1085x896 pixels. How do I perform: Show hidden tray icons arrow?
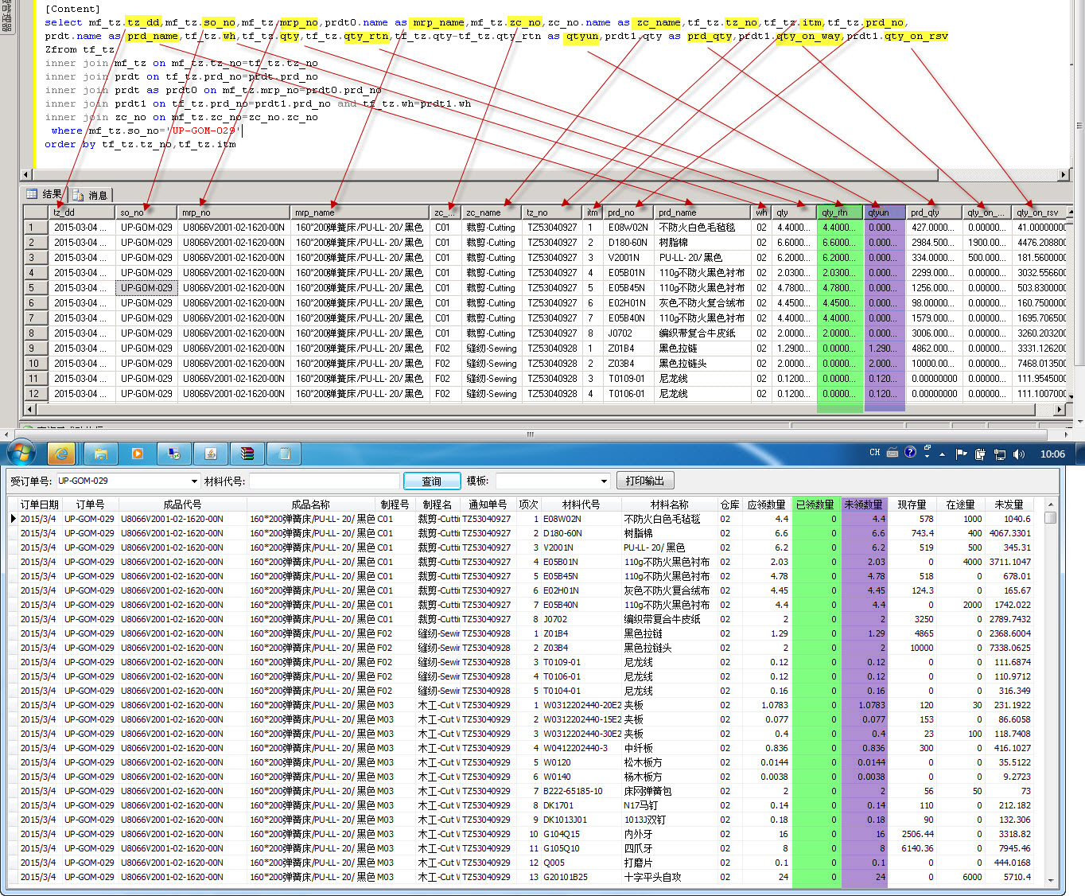(x=942, y=454)
